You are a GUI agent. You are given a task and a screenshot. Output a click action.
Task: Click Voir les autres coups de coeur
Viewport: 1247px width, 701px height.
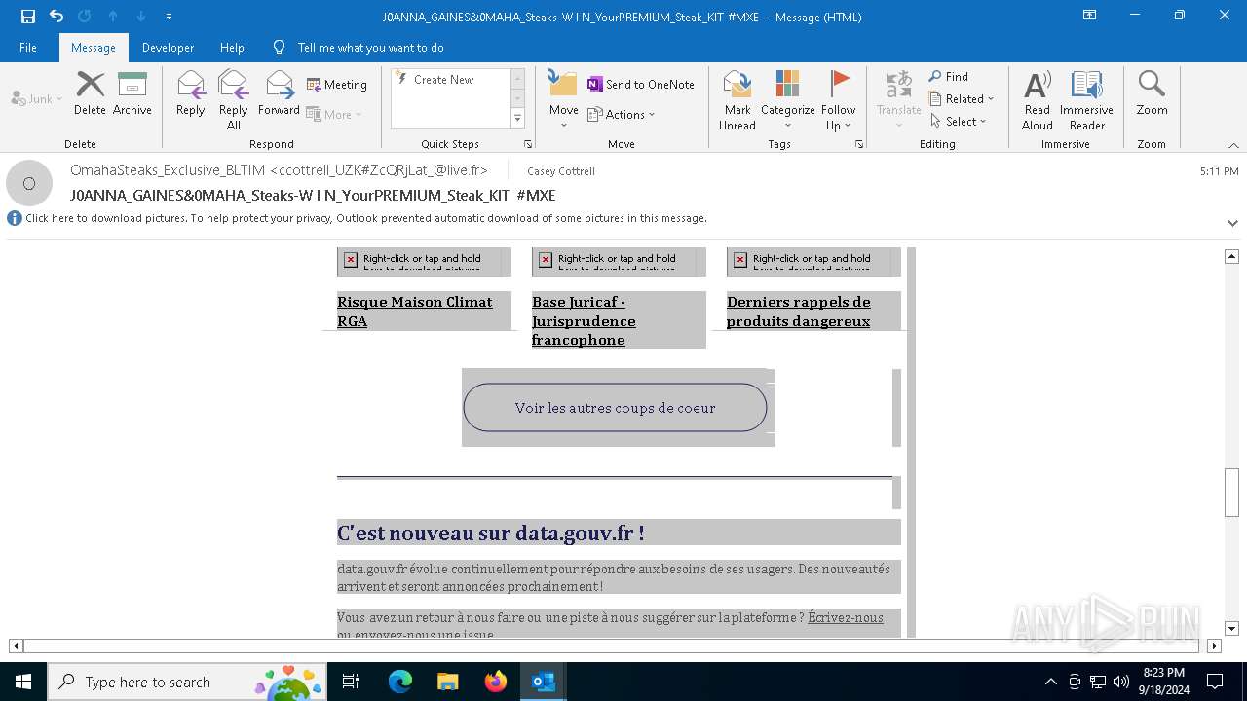click(615, 408)
